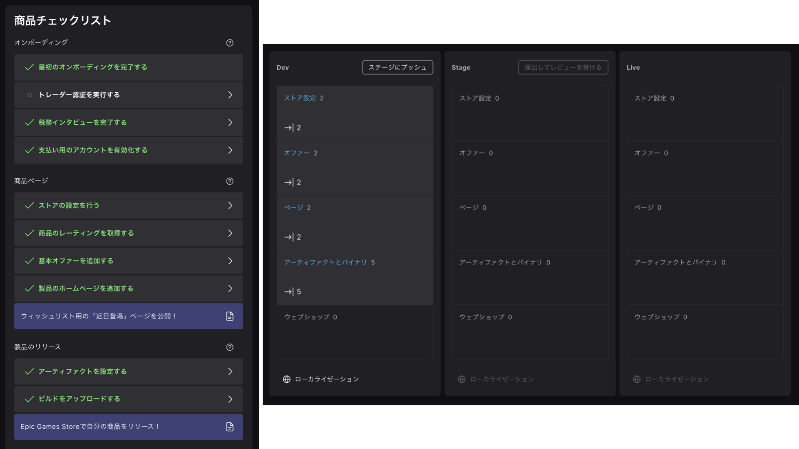
Task: Click help icon beside 製品のリリース heading
Action: [230, 347]
